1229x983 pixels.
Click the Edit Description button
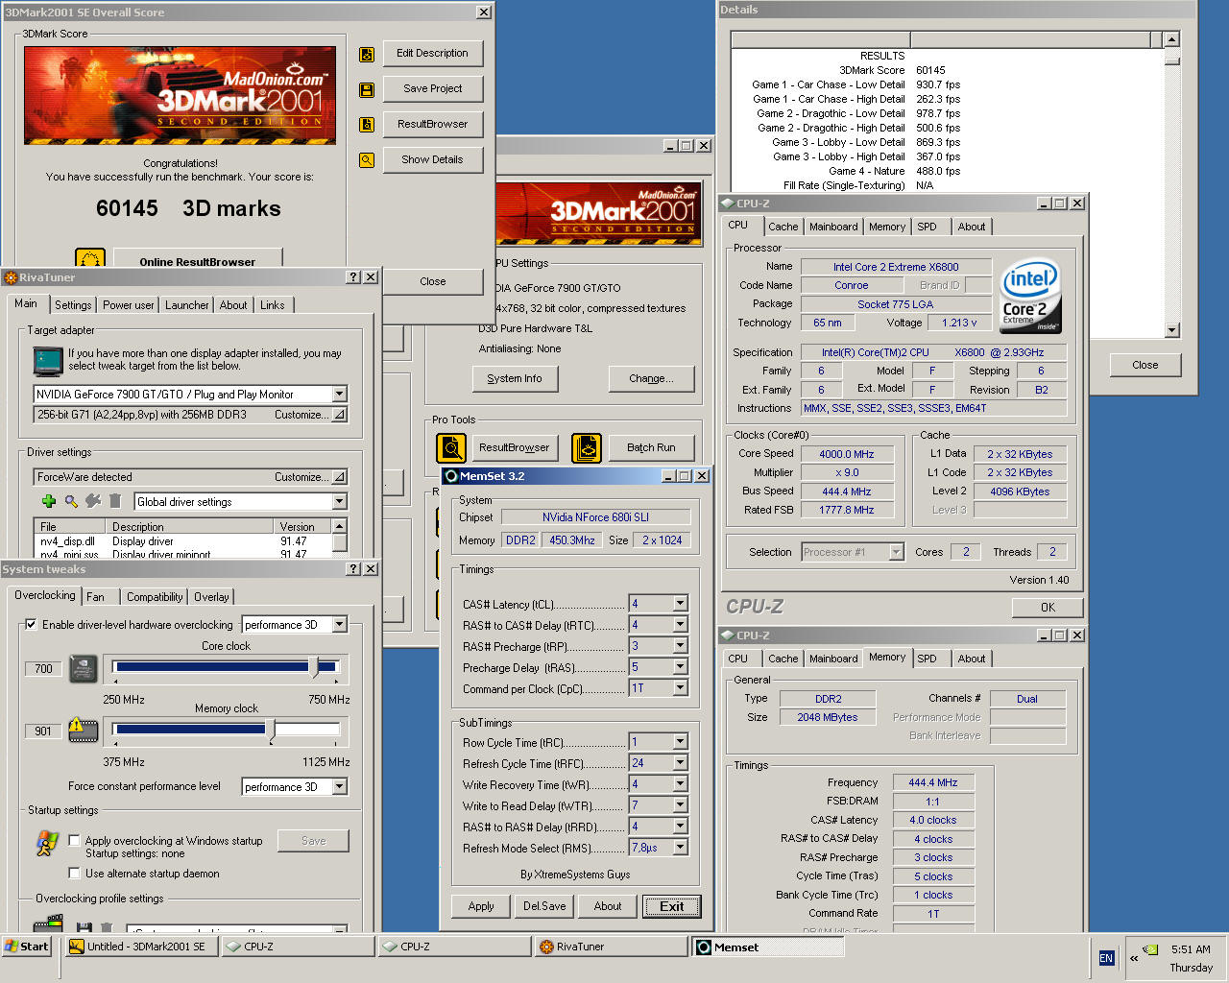pos(433,54)
